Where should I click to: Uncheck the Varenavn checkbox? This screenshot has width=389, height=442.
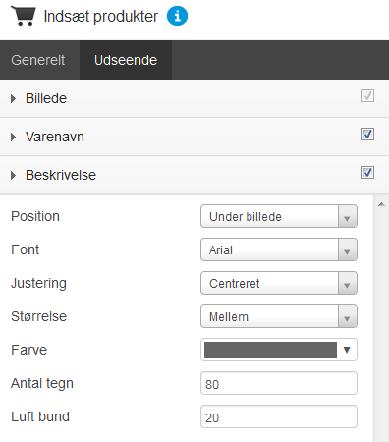click(367, 135)
